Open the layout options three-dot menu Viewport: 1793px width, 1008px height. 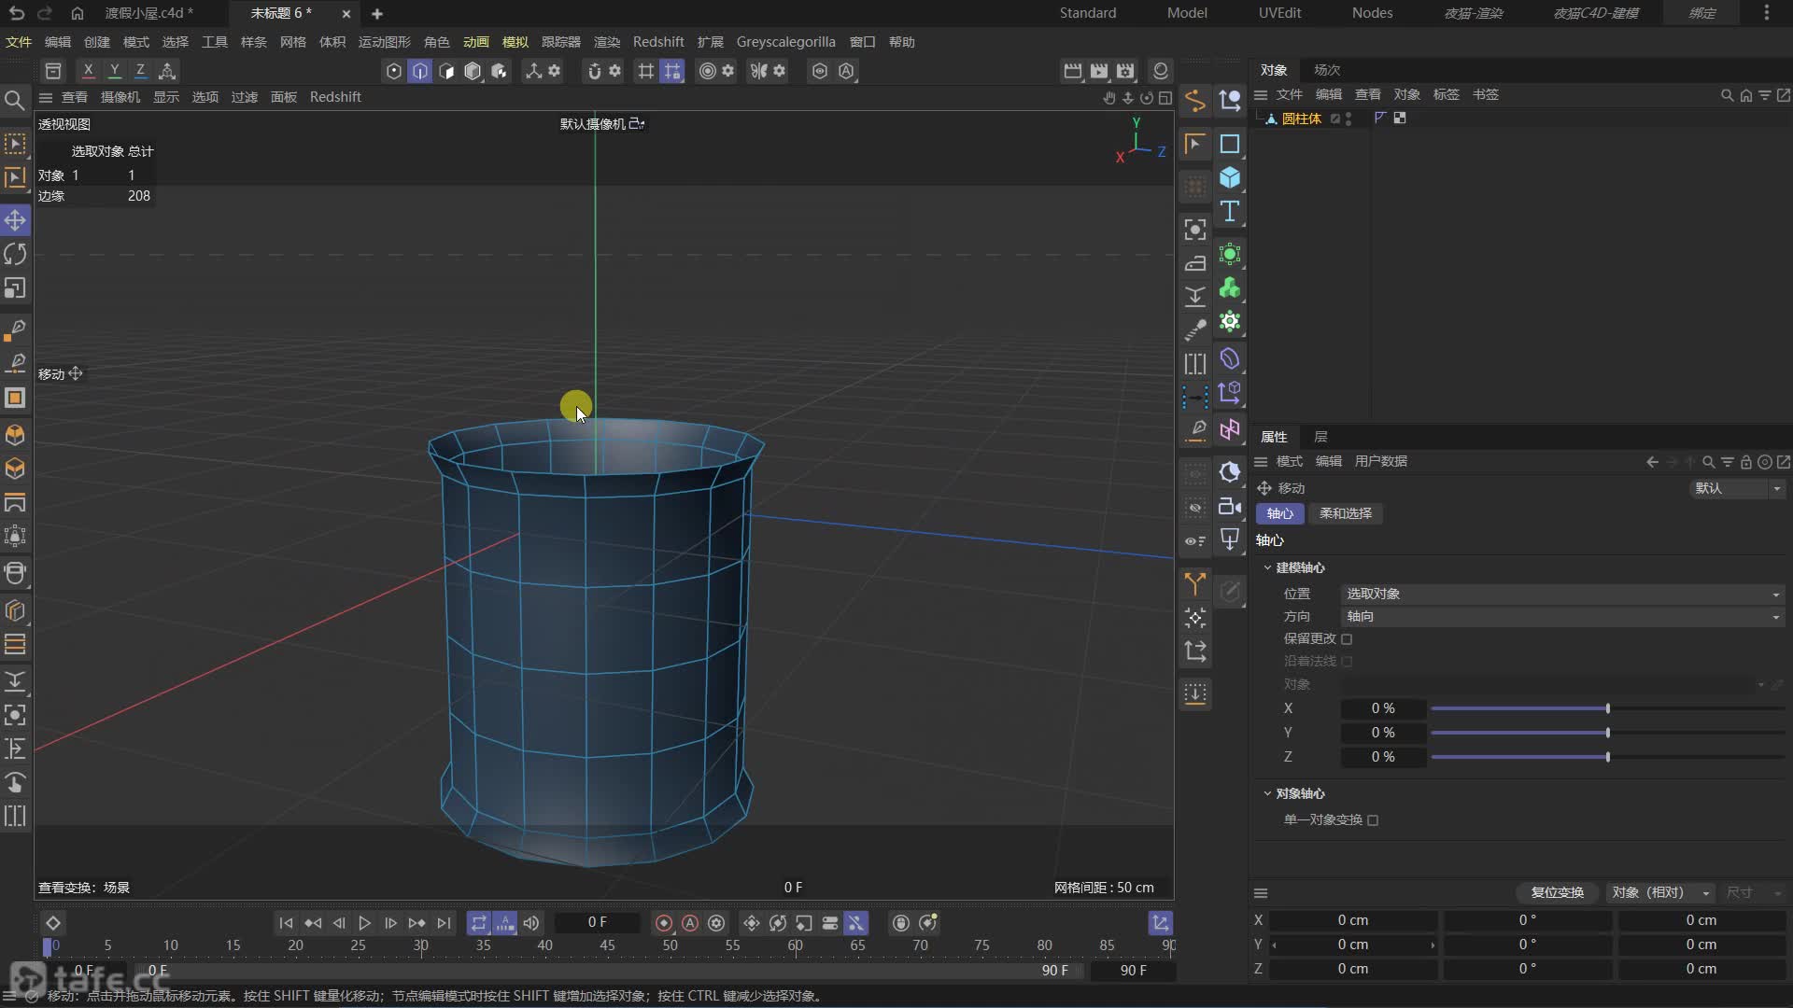click(1766, 13)
